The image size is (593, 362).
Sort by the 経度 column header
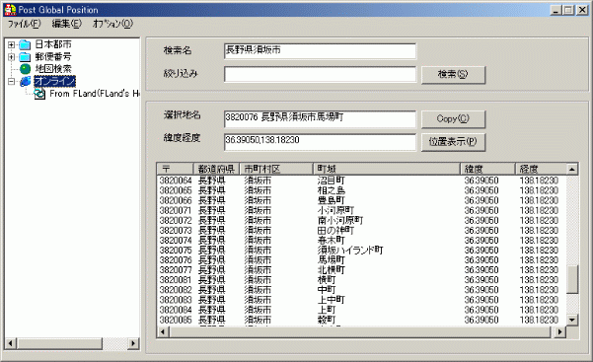[x=541, y=169]
